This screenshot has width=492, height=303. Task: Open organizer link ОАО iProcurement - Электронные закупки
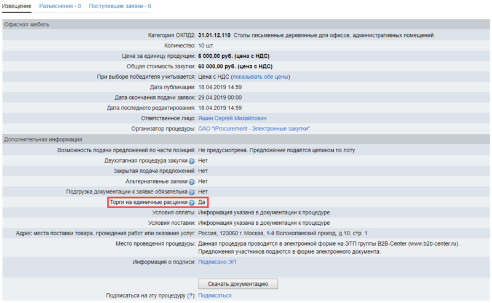coord(254,129)
